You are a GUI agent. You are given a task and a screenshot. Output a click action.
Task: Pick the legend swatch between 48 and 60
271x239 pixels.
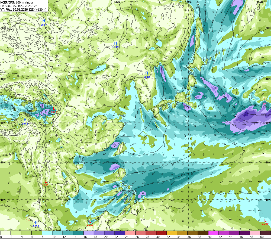(x=255, y=233)
